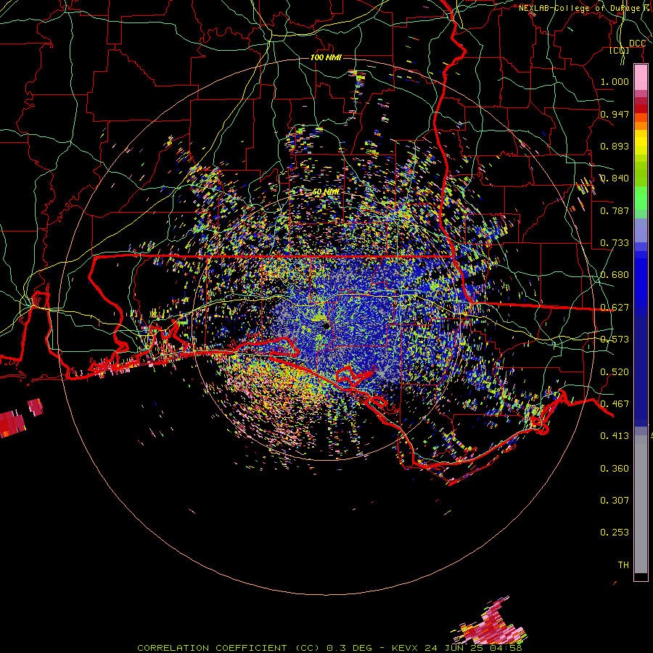Click the TH threshold label on legend
The width and height of the screenshot is (653, 653).
tap(623, 564)
